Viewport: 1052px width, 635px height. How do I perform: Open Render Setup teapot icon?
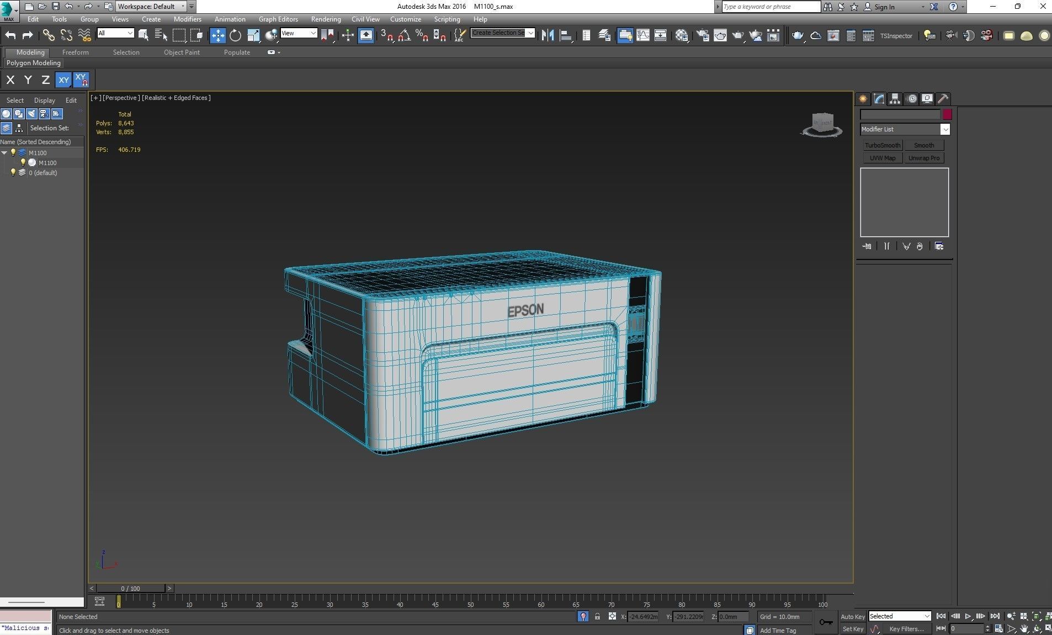pos(702,35)
